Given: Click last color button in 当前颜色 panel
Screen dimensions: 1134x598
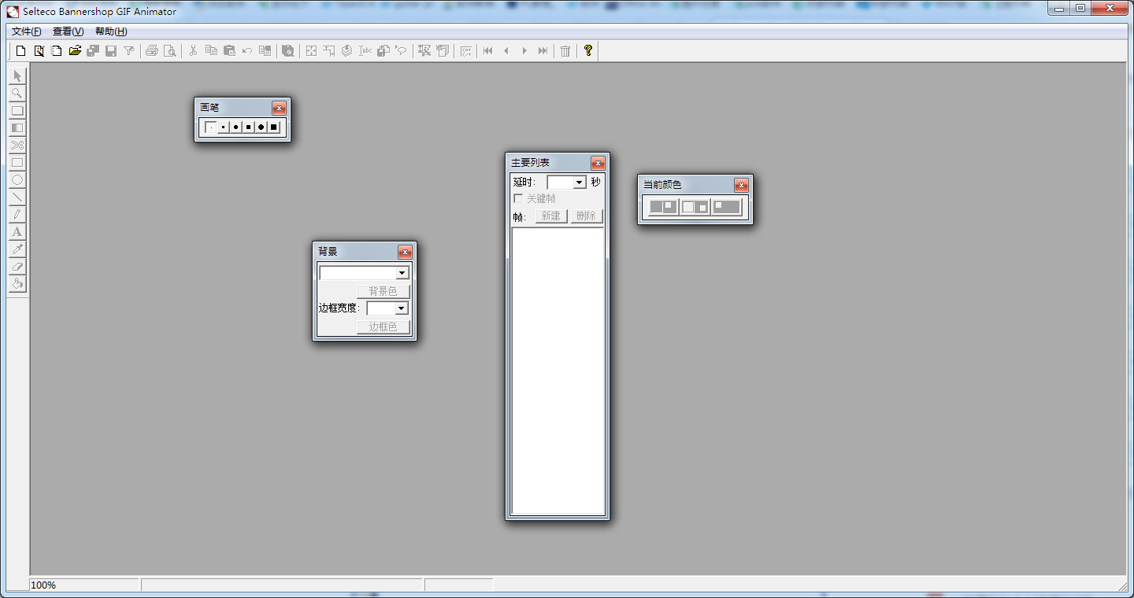Looking at the screenshot, I should 726,207.
